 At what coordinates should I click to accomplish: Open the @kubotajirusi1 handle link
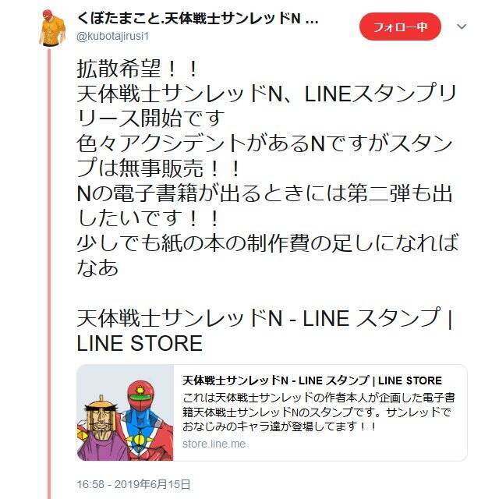coord(112,37)
